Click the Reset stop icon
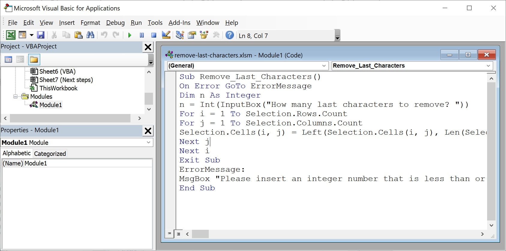This screenshot has width=506, height=251. coord(154,35)
